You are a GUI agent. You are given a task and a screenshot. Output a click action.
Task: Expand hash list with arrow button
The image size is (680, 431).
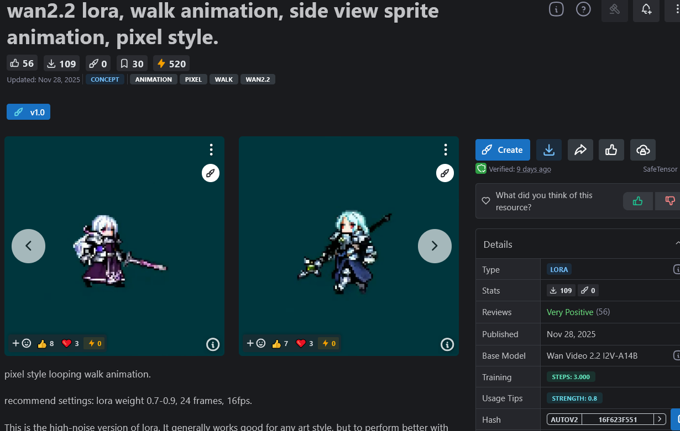[660, 419]
